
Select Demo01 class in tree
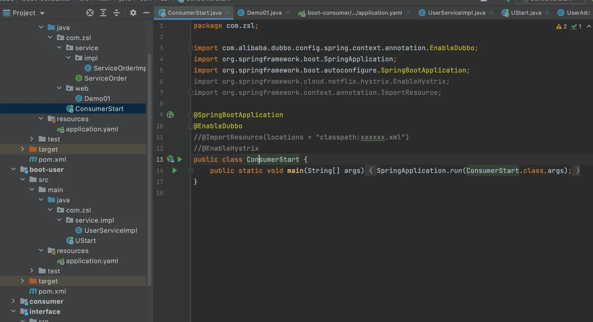[93, 98]
